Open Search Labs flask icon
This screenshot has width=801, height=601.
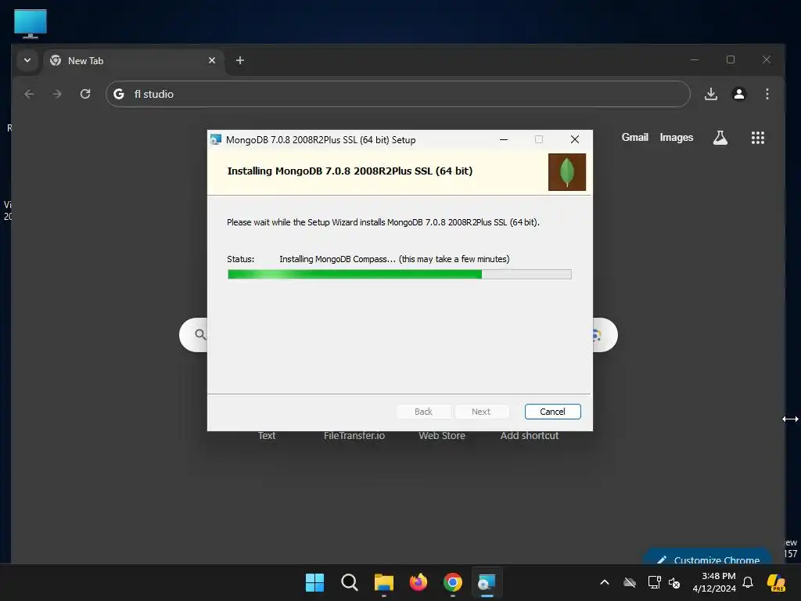pyautogui.click(x=720, y=138)
